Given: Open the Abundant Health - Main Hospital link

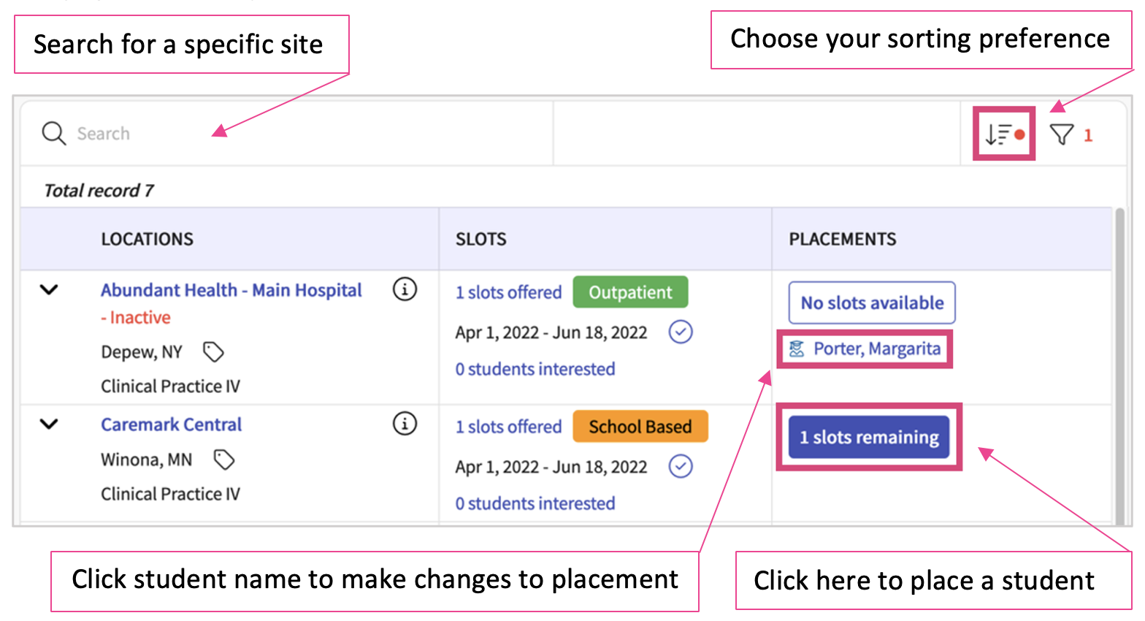Looking at the screenshot, I should [x=231, y=291].
